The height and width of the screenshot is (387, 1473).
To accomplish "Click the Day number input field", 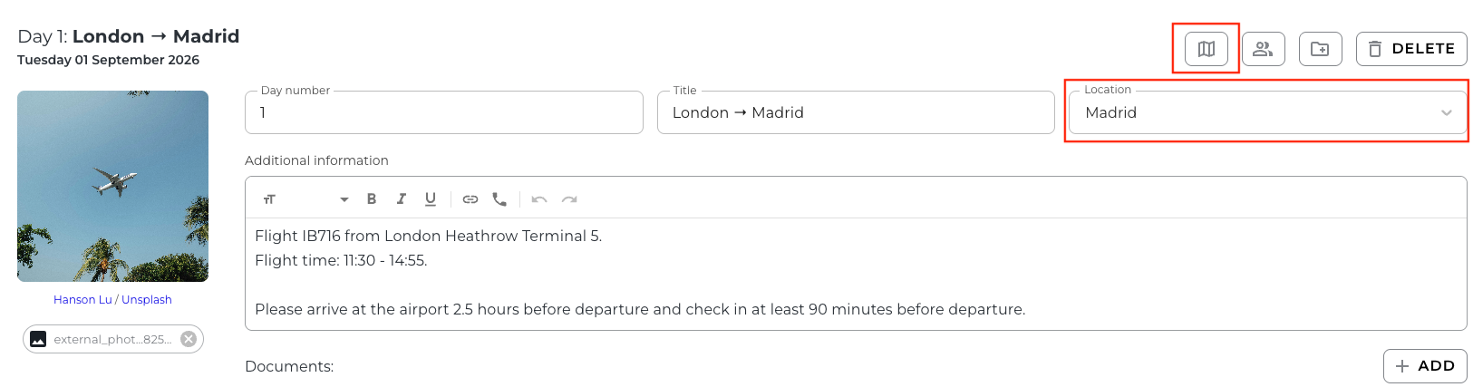I will click(444, 112).
